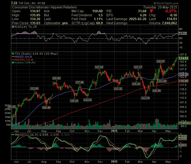Click the 127.17 peak price label
This screenshot has height=164, width=191.
tap(138, 67)
